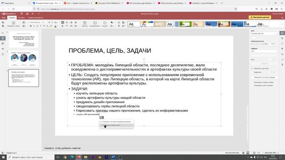The width and height of the screenshot is (285, 160).
Task: Save the presentation using the header save icon
Action: coord(22,14)
